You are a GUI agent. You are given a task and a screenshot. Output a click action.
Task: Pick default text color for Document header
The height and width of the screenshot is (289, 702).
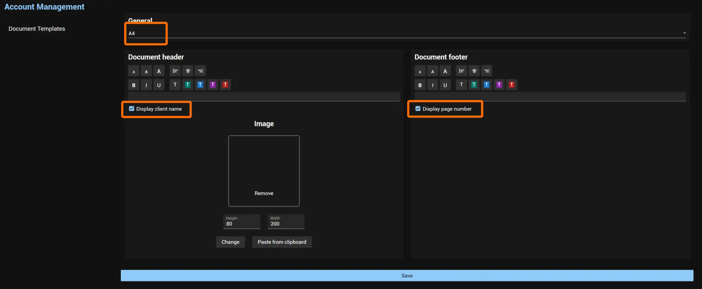pyautogui.click(x=175, y=85)
